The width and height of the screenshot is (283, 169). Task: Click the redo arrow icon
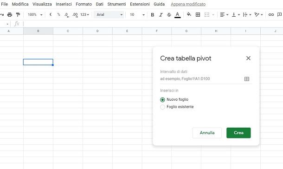coord(2,15)
